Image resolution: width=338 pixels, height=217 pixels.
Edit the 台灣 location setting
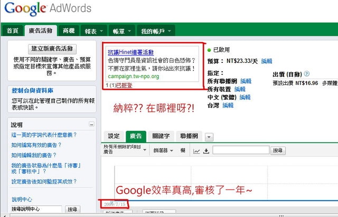click(228, 106)
